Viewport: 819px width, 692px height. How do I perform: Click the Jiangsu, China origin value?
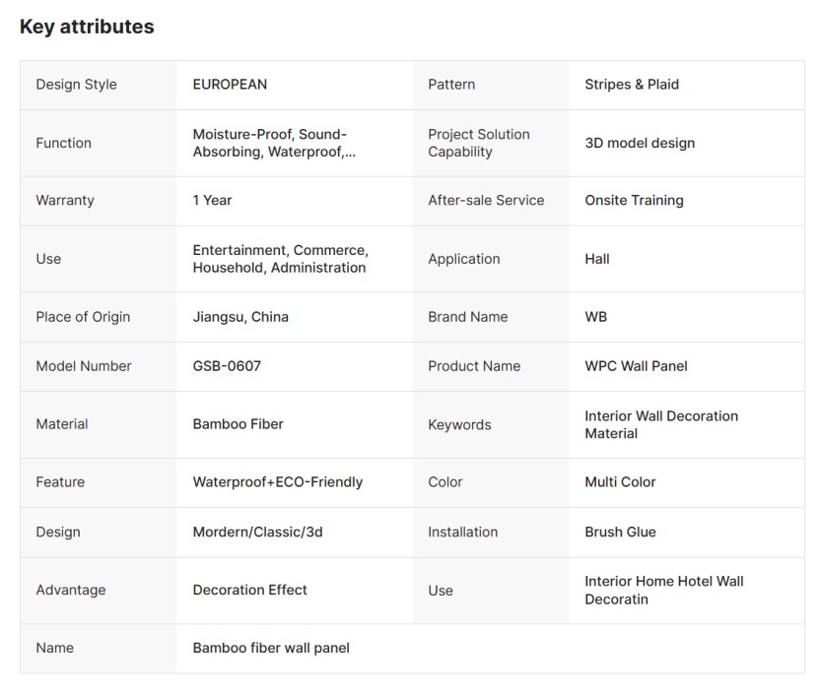[240, 317]
